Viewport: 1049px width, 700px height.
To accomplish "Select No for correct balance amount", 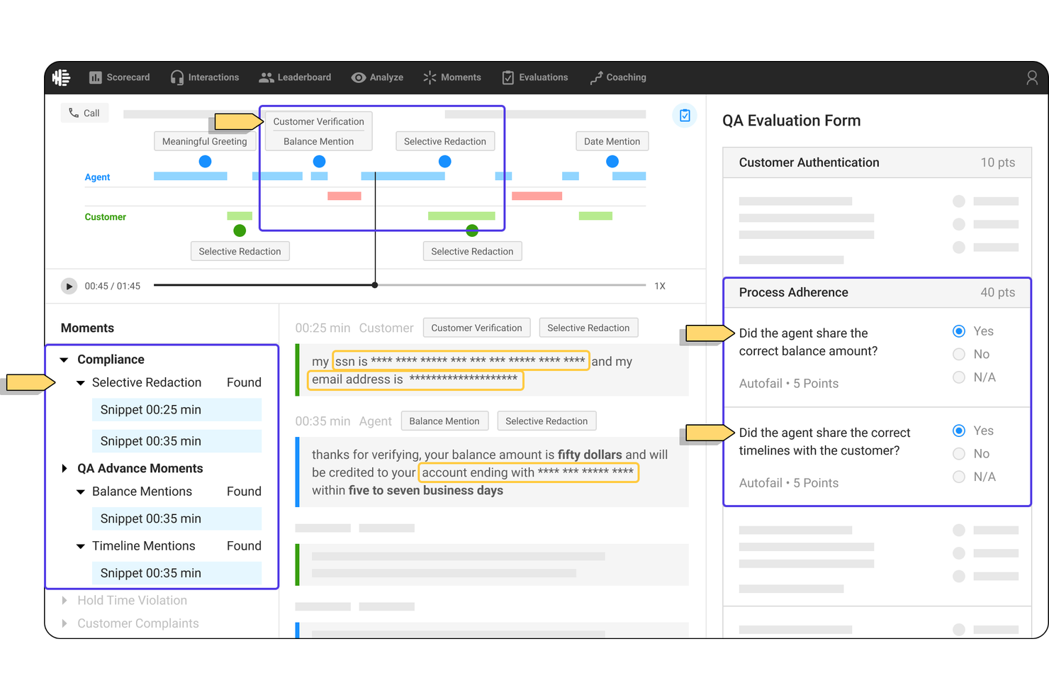I will point(959,354).
